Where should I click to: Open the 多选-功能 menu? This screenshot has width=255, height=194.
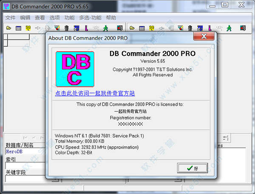[90, 17]
